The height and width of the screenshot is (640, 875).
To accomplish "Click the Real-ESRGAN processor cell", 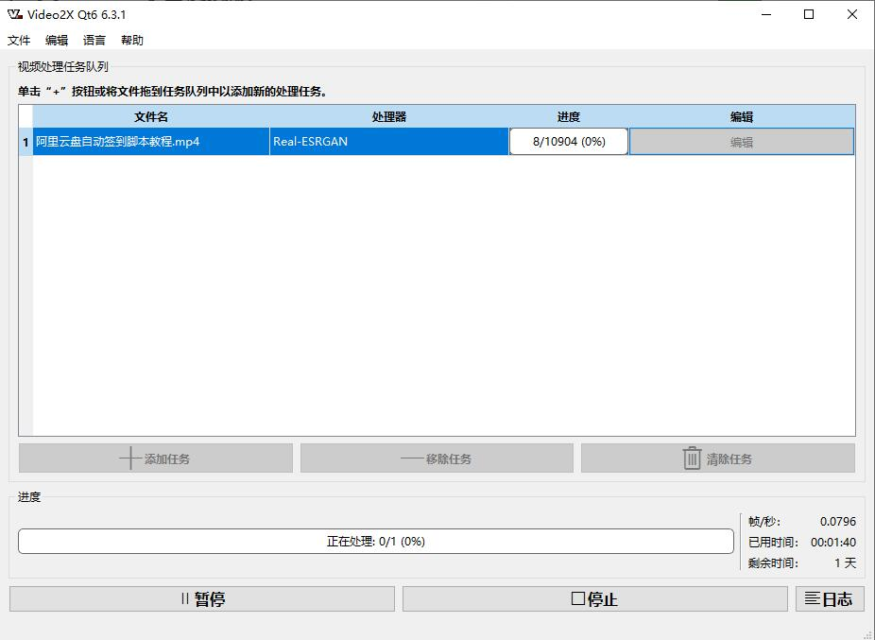I will point(388,142).
